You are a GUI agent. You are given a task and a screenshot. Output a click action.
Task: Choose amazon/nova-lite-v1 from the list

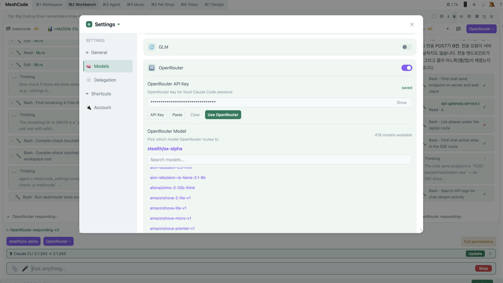click(168, 208)
